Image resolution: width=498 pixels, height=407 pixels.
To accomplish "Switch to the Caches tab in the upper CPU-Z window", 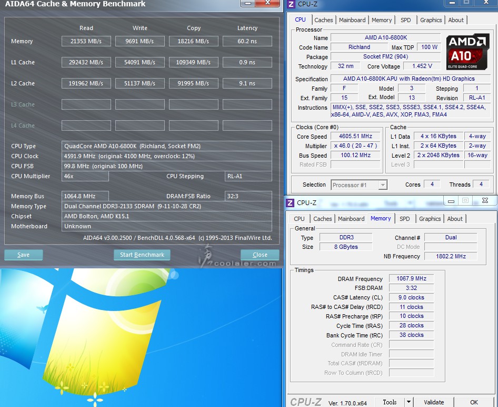I will point(324,20).
